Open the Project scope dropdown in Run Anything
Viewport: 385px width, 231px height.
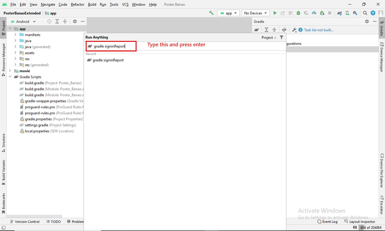pyautogui.click(x=269, y=38)
